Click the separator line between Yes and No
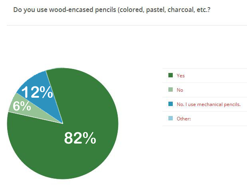The width and height of the screenshot is (247, 185). [x=204, y=83]
